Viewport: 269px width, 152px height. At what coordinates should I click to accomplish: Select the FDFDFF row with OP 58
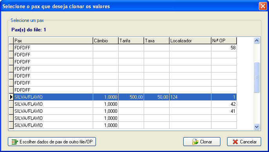click(123, 48)
